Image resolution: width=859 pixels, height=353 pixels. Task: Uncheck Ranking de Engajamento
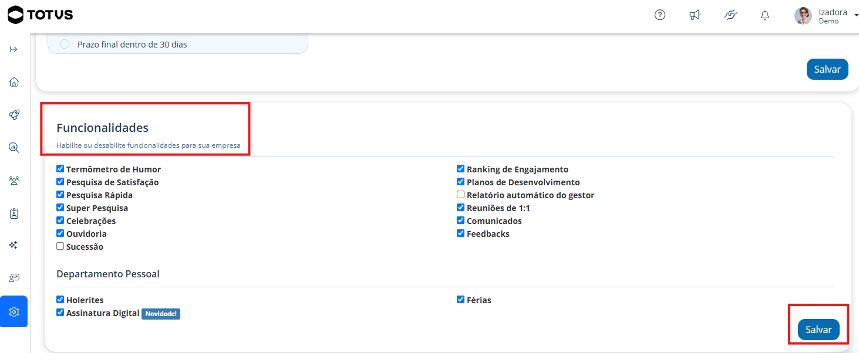click(460, 169)
